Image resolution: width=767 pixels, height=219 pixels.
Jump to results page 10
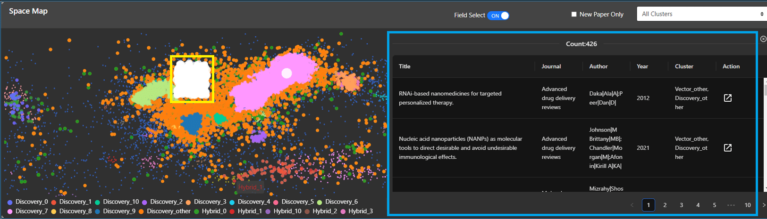click(x=748, y=205)
